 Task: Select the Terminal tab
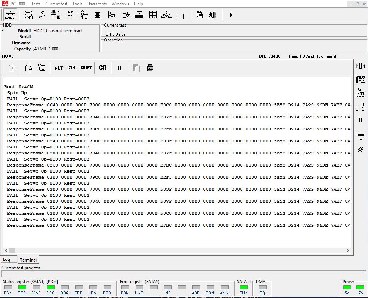pyautogui.click(x=28, y=260)
